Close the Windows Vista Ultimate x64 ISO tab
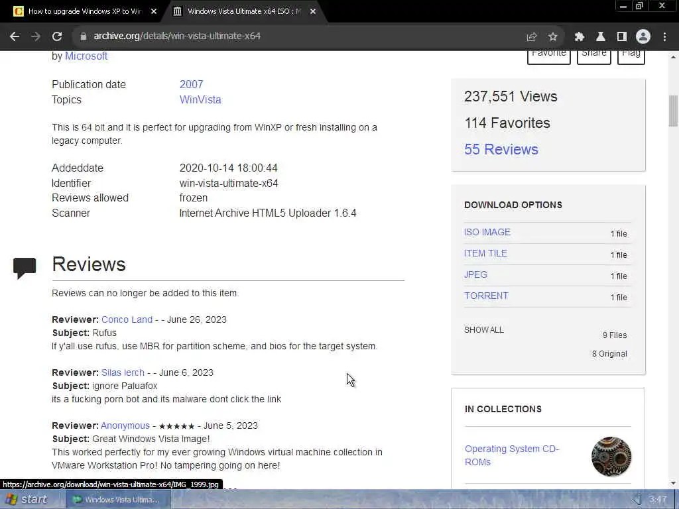The image size is (679, 509). pyautogui.click(x=313, y=11)
